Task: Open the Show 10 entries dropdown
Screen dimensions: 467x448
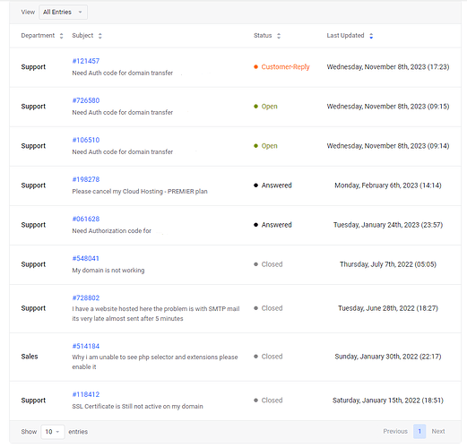Action: pyautogui.click(x=53, y=432)
